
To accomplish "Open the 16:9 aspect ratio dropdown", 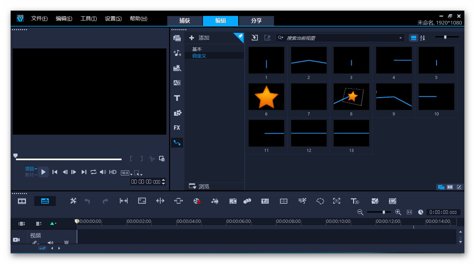I will pos(126,173).
